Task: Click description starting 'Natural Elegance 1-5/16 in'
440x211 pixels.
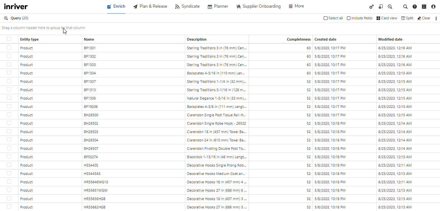Action: [217, 98]
